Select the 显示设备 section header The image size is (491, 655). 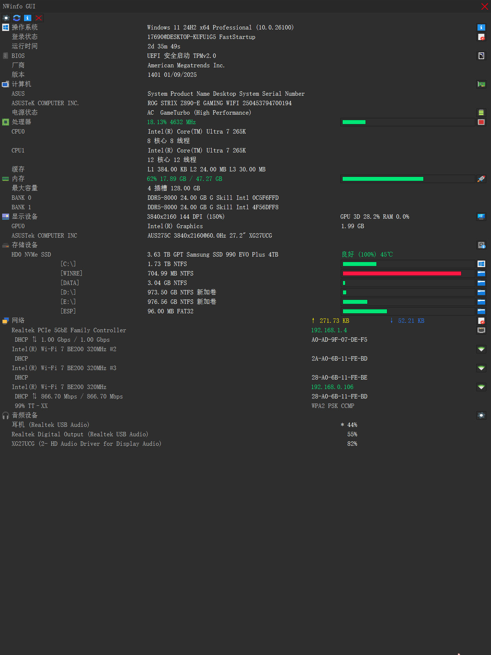(25, 217)
